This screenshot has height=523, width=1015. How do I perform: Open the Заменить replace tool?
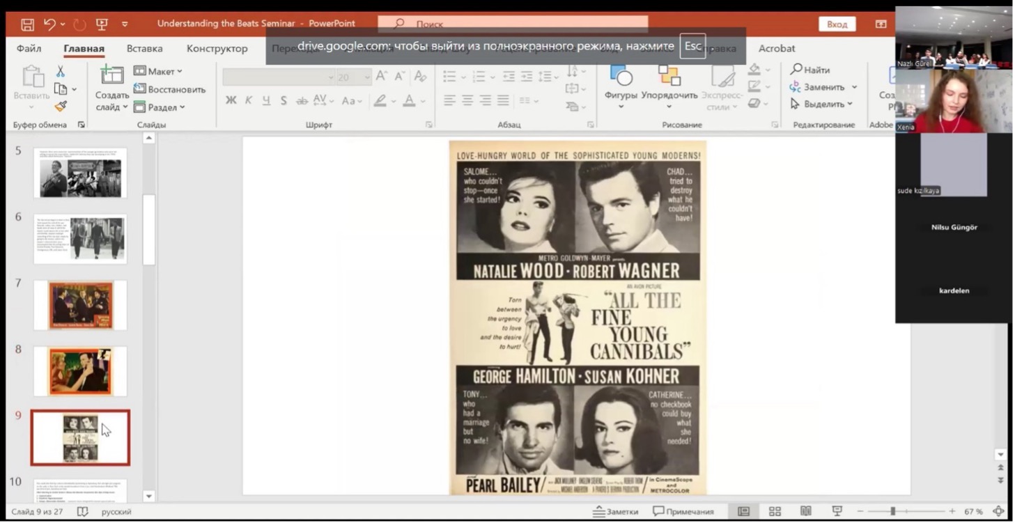pos(823,87)
